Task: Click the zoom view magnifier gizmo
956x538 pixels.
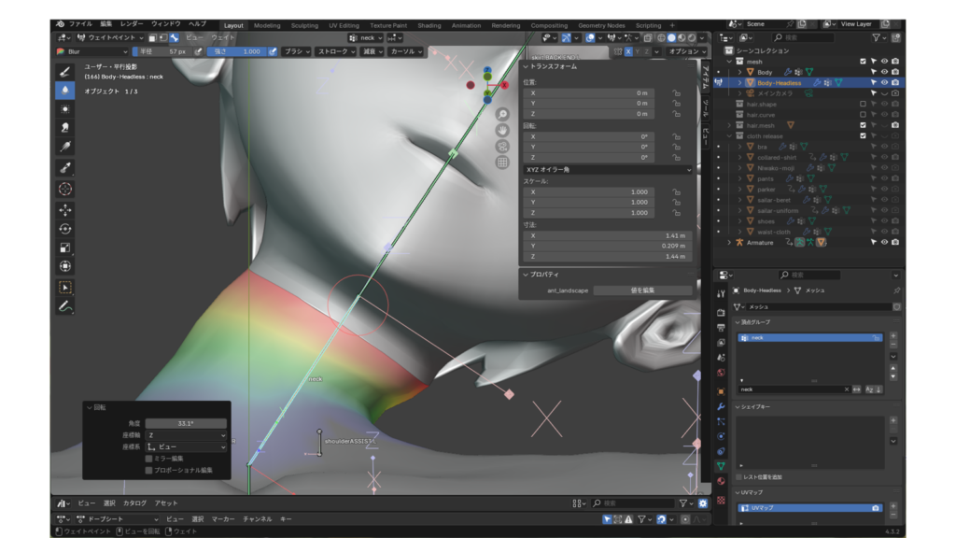Action: point(502,115)
